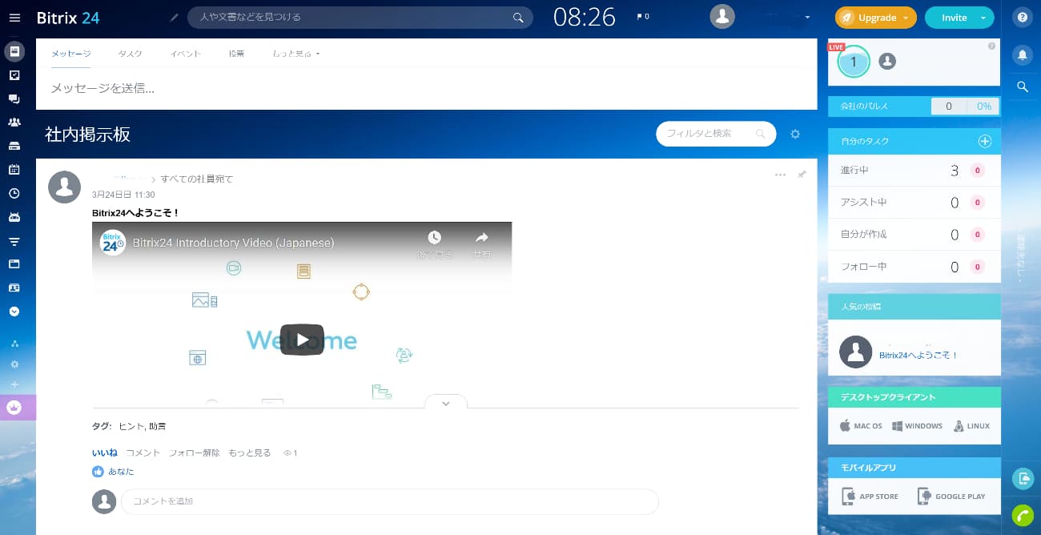This screenshot has height=535, width=1041.
Task: Open the Time clock sidebar icon
Action: point(14,193)
